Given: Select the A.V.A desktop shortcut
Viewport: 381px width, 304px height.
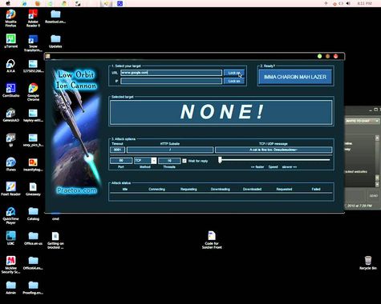Looking at the screenshot, I should 10,66.
